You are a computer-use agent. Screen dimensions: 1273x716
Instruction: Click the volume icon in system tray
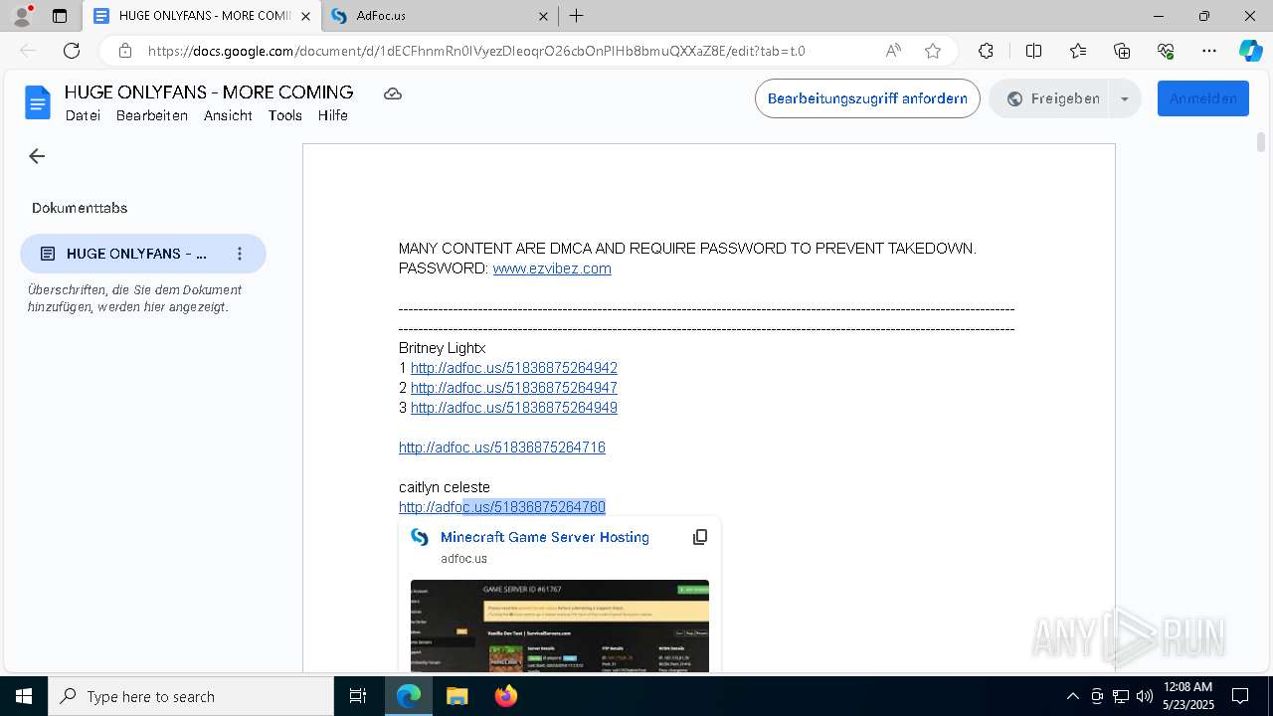(1145, 696)
